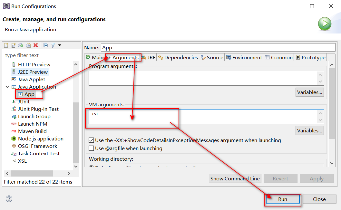Click the new prototype icon
Viewport: 341px width, 210px height.
click(14, 45)
